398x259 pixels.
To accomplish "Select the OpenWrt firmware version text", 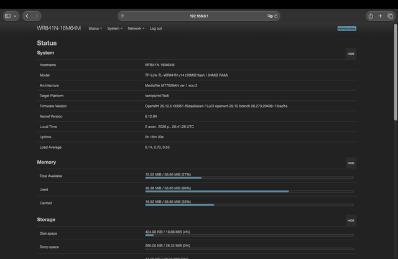I will [x=216, y=106].
